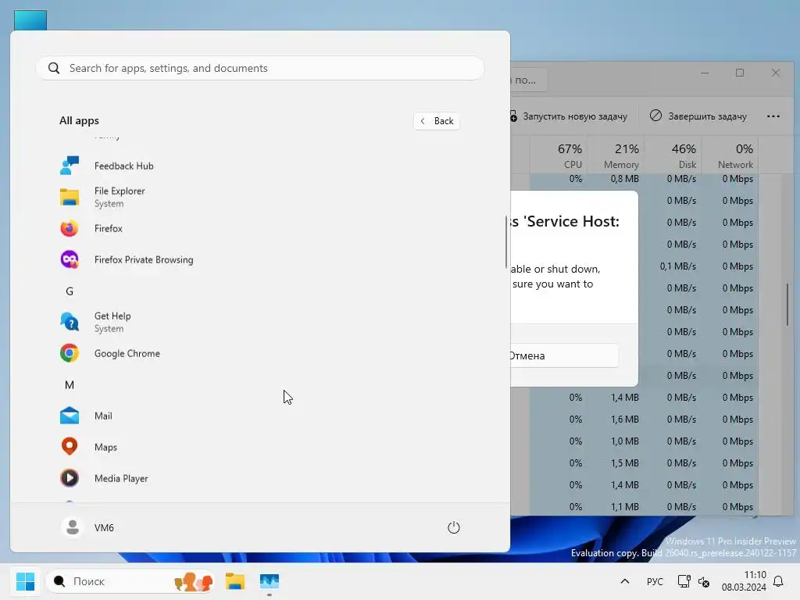
Task: Open Firefox Private Browsing
Action: [x=144, y=259]
